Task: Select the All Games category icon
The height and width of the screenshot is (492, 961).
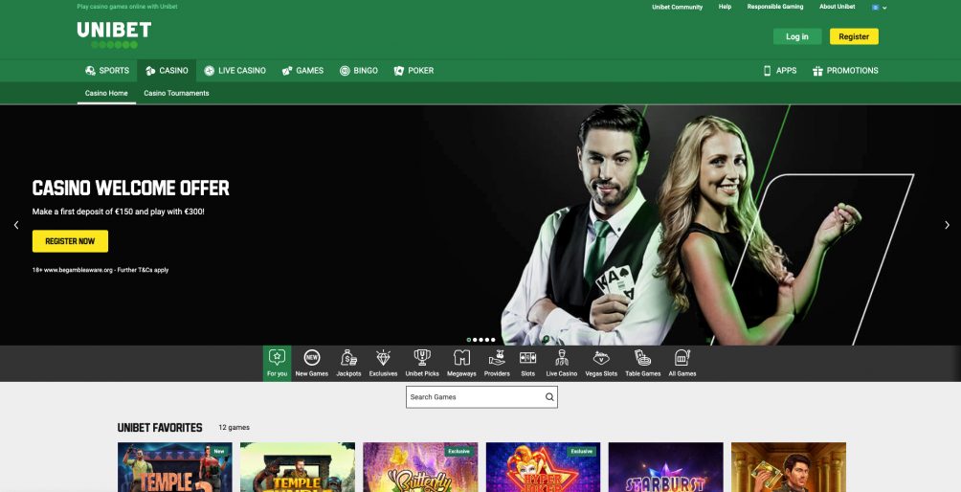Action: point(682,364)
